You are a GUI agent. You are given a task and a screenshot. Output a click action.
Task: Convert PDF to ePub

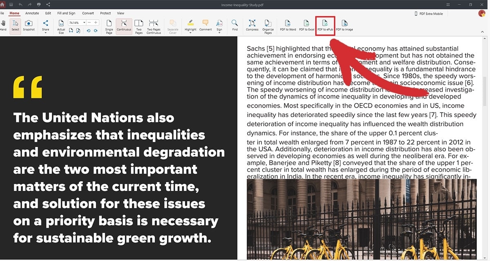(x=325, y=25)
